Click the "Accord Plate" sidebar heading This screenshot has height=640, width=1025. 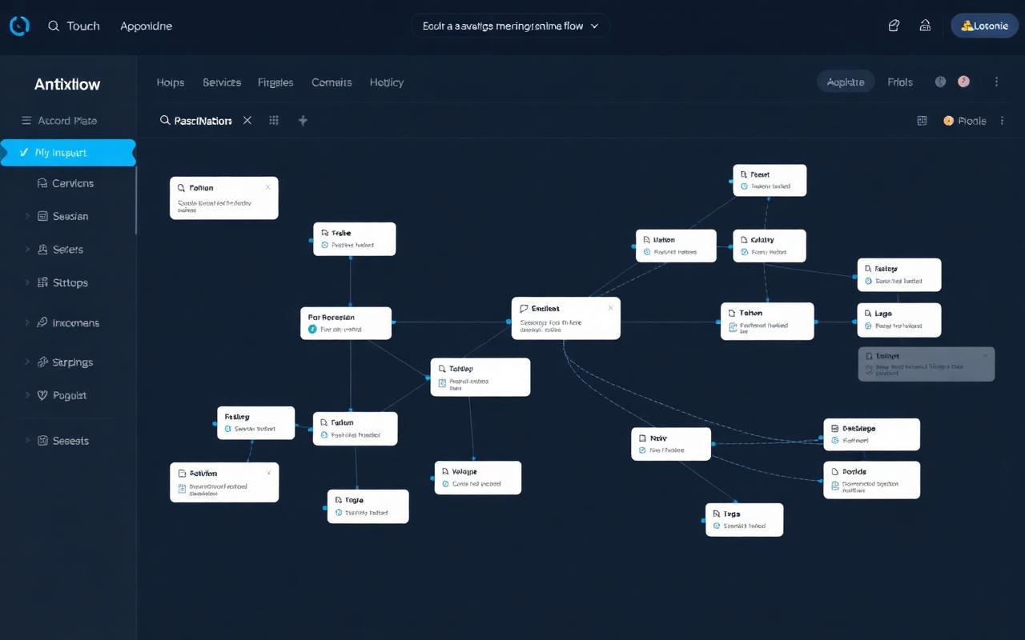coord(67,121)
